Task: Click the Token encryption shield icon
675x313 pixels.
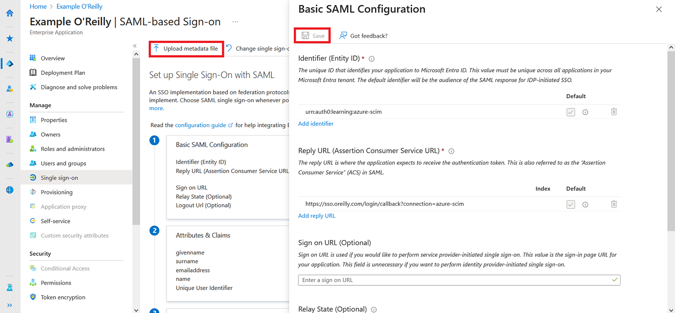Action: click(x=33, y=297)
